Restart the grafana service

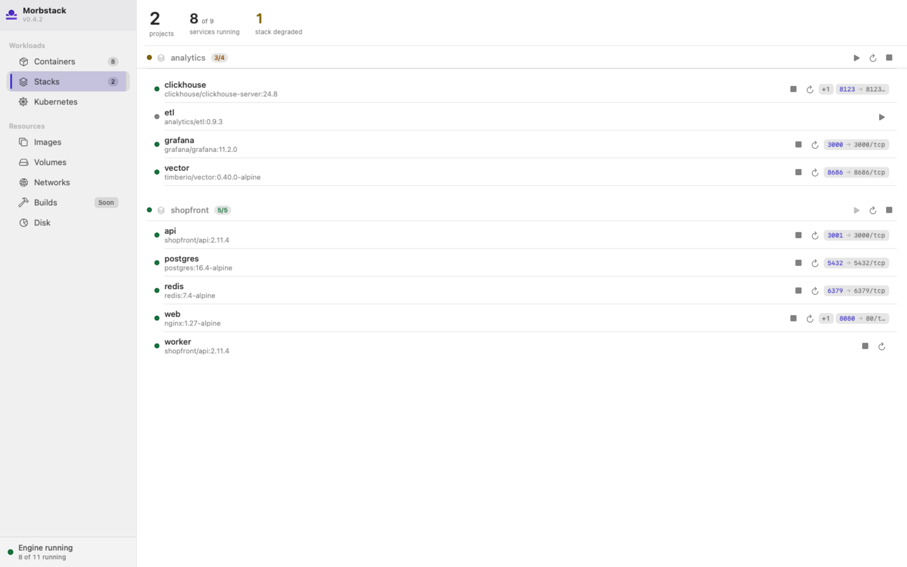click(815, 145)
